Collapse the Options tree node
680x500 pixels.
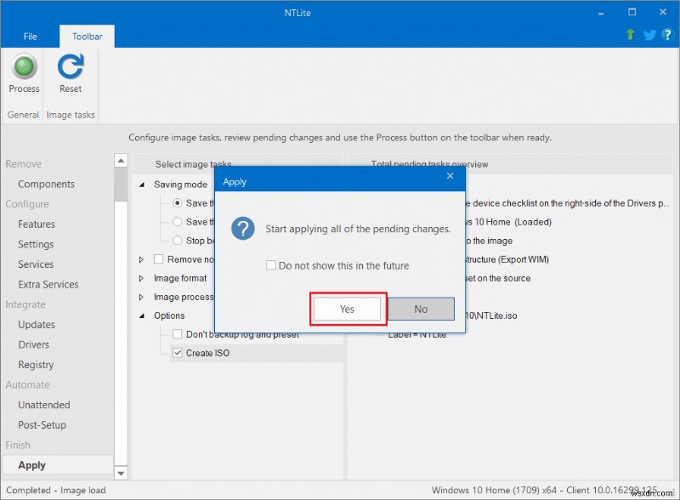click(141, 315)
